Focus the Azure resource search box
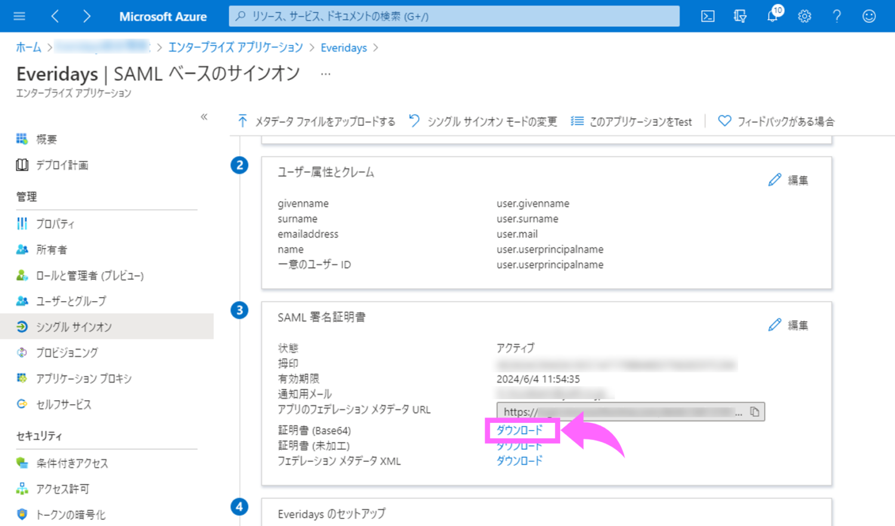895x526 pixels. tap(453, 16)
